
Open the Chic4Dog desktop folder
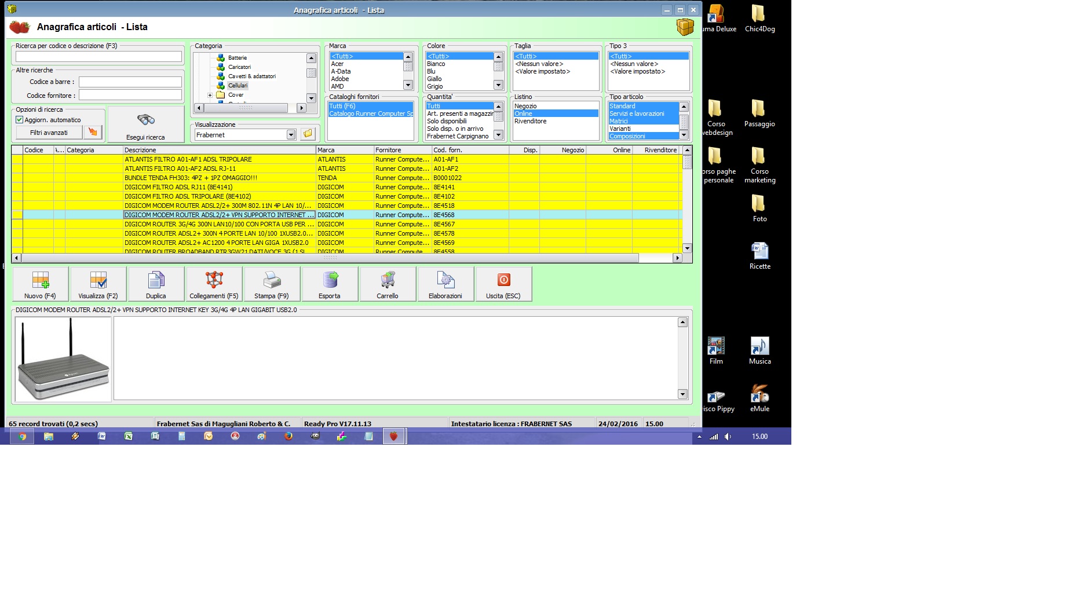(x=759, y=19)
